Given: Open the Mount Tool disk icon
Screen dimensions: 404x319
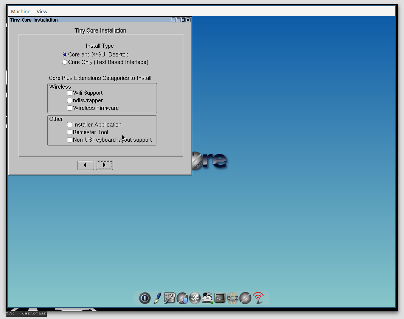Looking at the screenshot, I should 207,298.
